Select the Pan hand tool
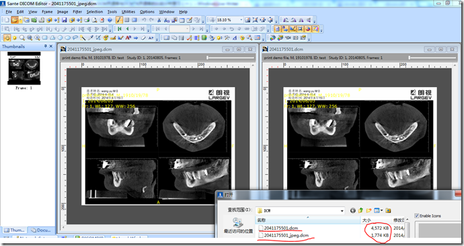 pyautogui.click(x=7, y=38)
